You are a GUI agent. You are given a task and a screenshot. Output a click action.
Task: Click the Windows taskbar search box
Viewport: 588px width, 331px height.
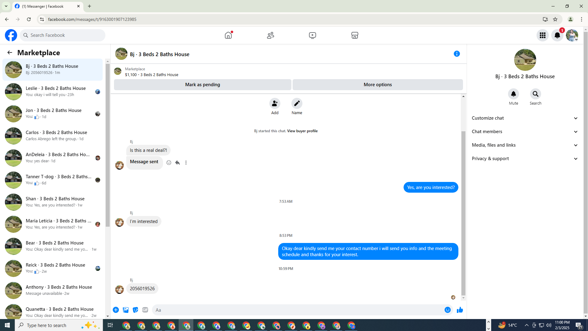coord(59,325)
